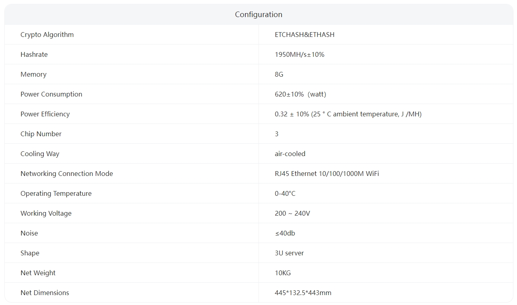Click the Power Efficiency label
The width and height of the screenshot is (517, 305).
pyautogui.click(x=45, y=114)
